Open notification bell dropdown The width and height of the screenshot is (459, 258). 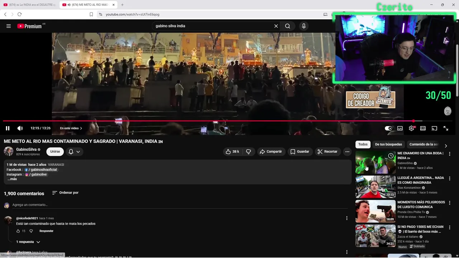coord(74,152)
